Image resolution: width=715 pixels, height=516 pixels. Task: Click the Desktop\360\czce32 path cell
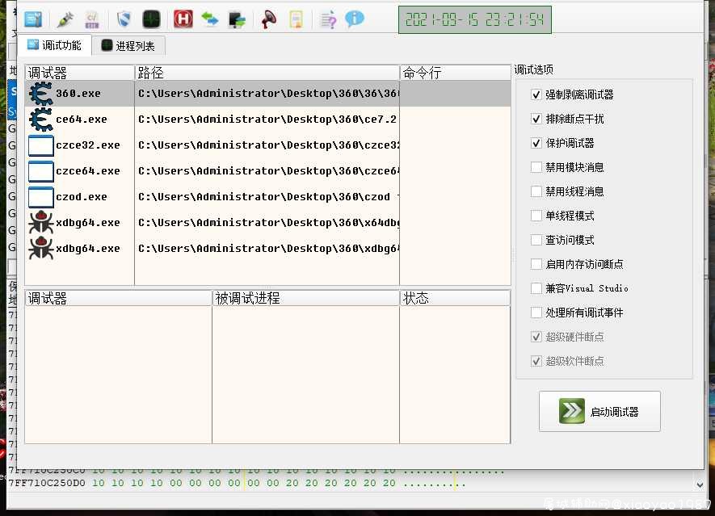pyautogui.click(x=267, y=145)
